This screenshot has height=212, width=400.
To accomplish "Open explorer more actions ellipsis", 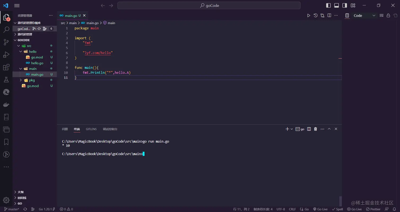I will tap(51, 16).
